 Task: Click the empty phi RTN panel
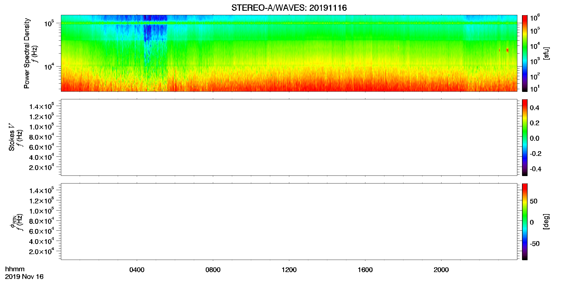tap(289, 222)
